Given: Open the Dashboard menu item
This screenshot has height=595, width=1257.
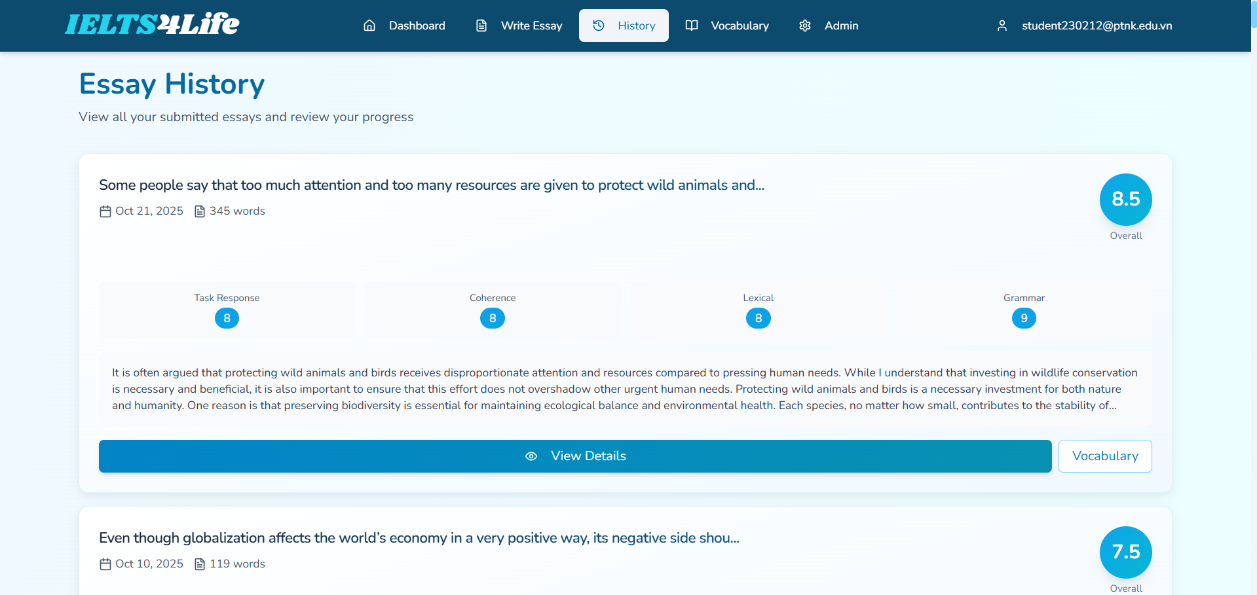Looking at the screenshot, I should (417, 26).
